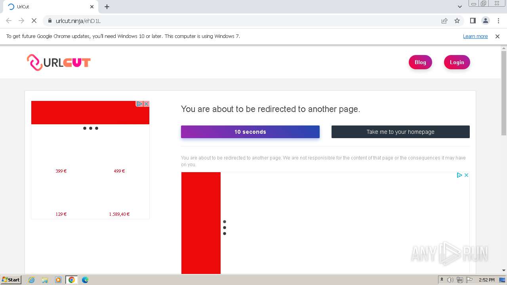Screen dimensions: 507x285
Task: Click the Login button
Action: point(457,62)
